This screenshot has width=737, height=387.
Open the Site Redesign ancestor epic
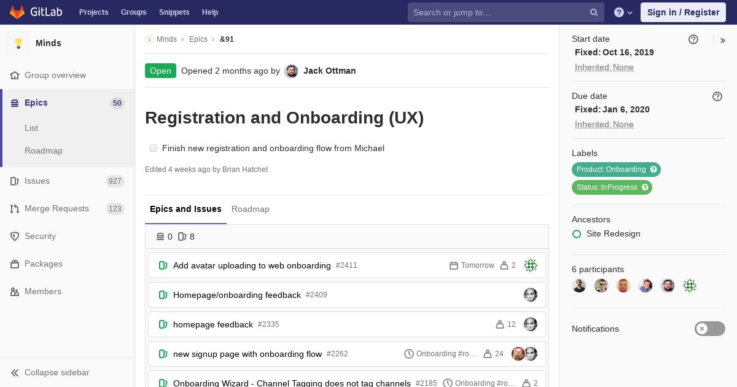[x=614, y=233]
